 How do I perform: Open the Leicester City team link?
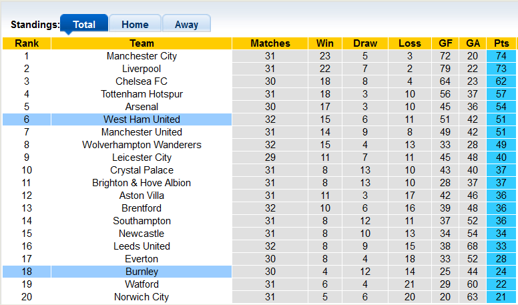[142, 158]
